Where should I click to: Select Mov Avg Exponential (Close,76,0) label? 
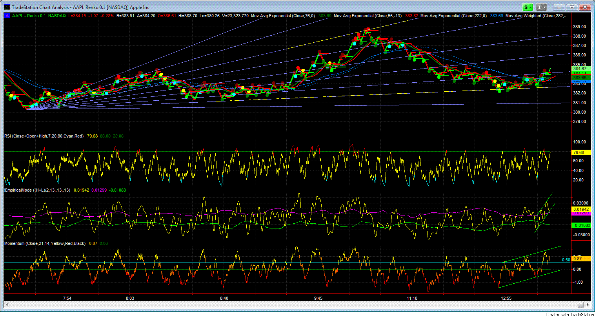(283, 16)
